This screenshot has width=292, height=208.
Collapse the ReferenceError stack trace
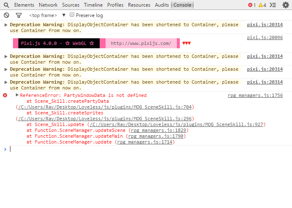(x=17, y=95)
